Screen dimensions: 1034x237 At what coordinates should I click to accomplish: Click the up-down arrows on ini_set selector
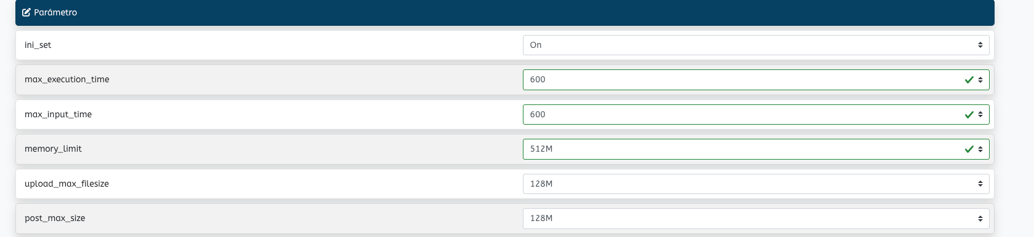[980, 45]
